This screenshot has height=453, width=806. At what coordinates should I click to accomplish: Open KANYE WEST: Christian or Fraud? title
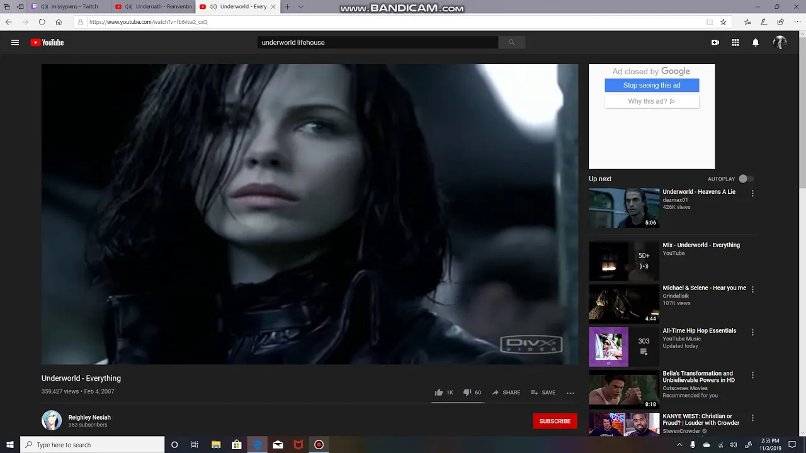click(701, 420)
